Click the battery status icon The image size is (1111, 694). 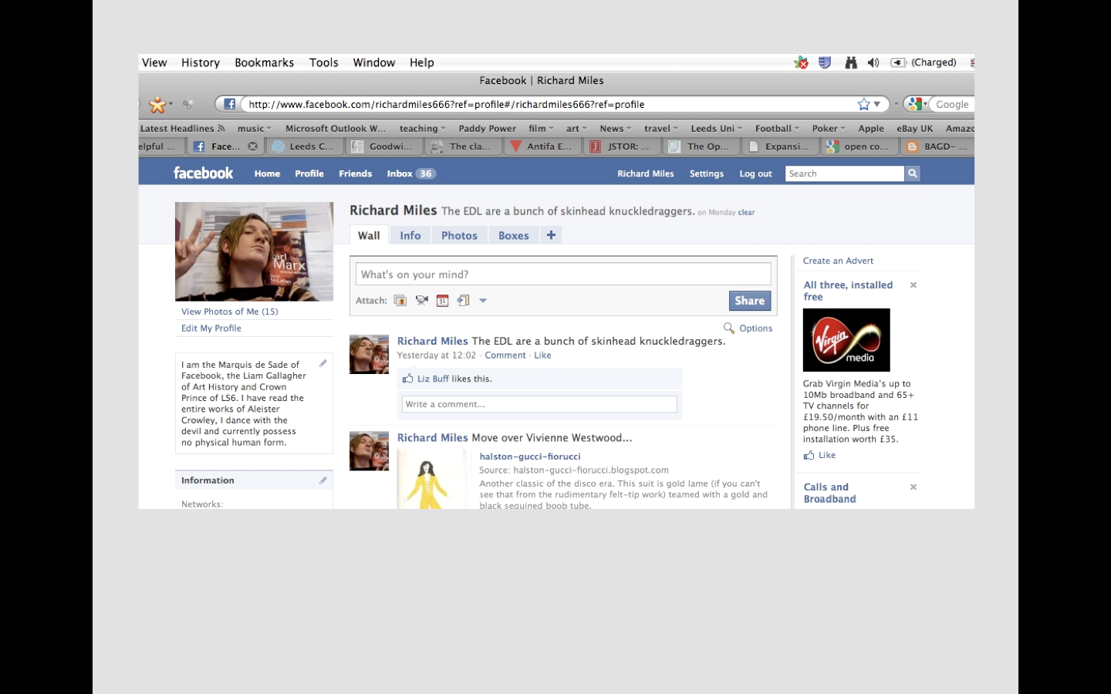(898, 62)
